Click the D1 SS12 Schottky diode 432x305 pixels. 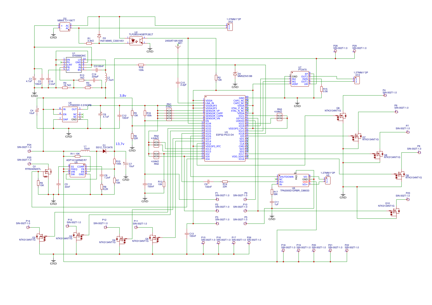click(x=104, y=151)
